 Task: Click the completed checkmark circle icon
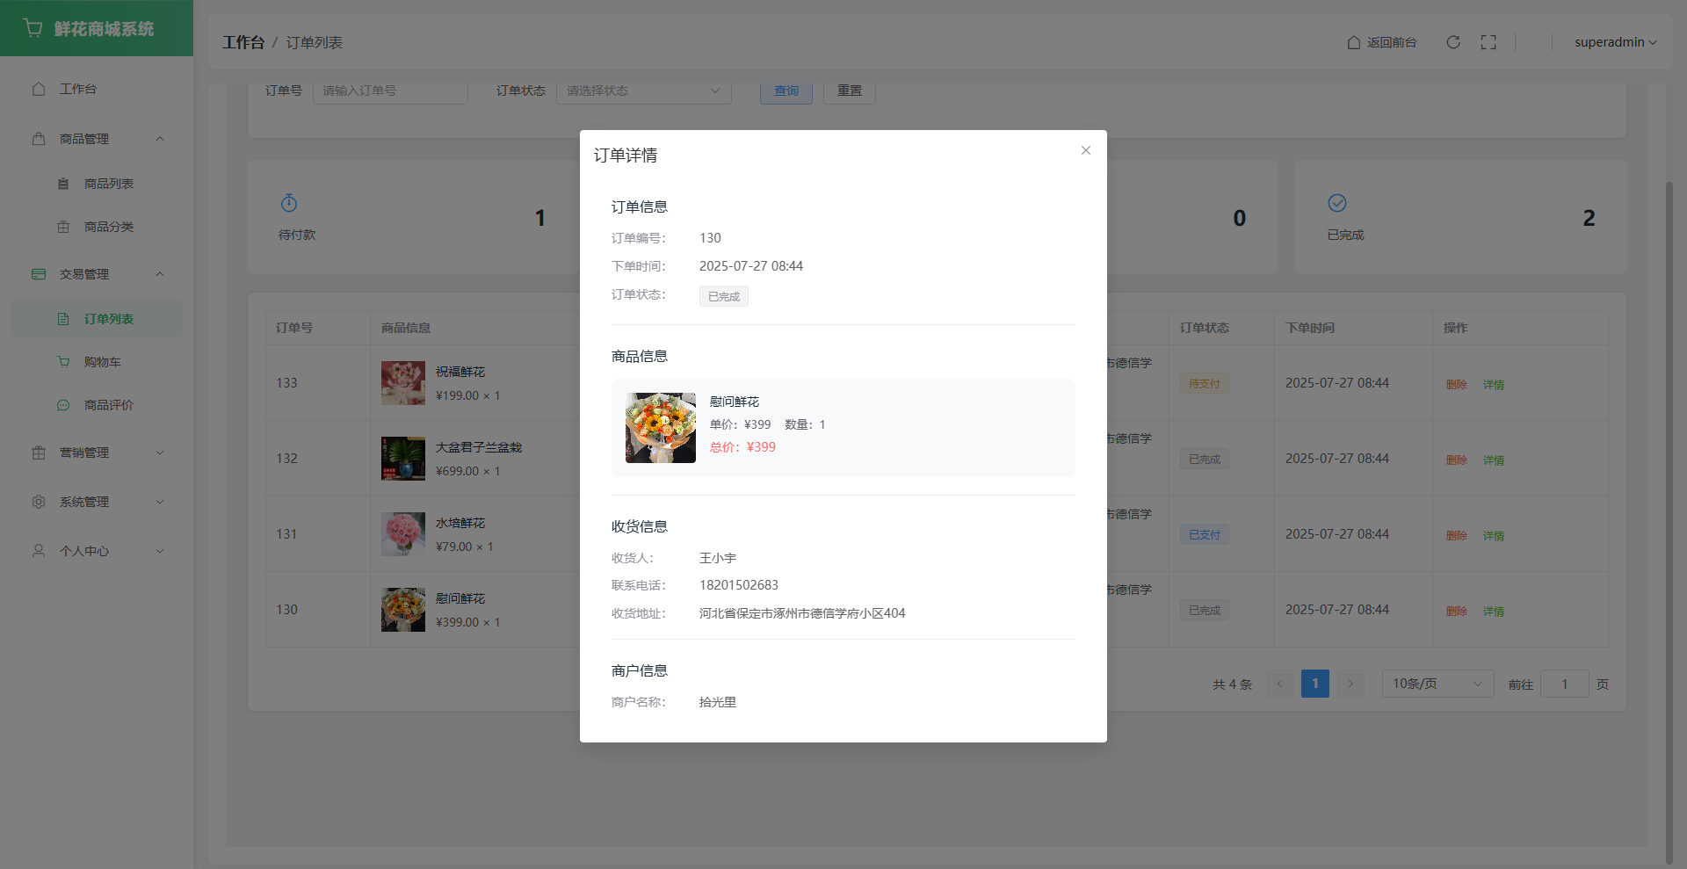pos(1337,203)
